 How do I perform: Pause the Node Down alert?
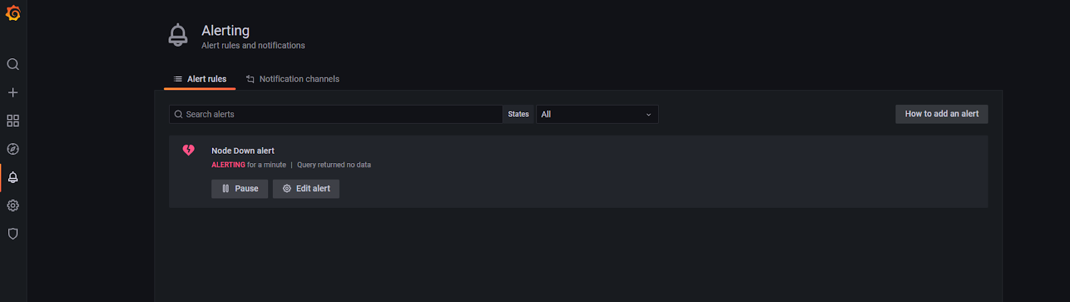239,188
